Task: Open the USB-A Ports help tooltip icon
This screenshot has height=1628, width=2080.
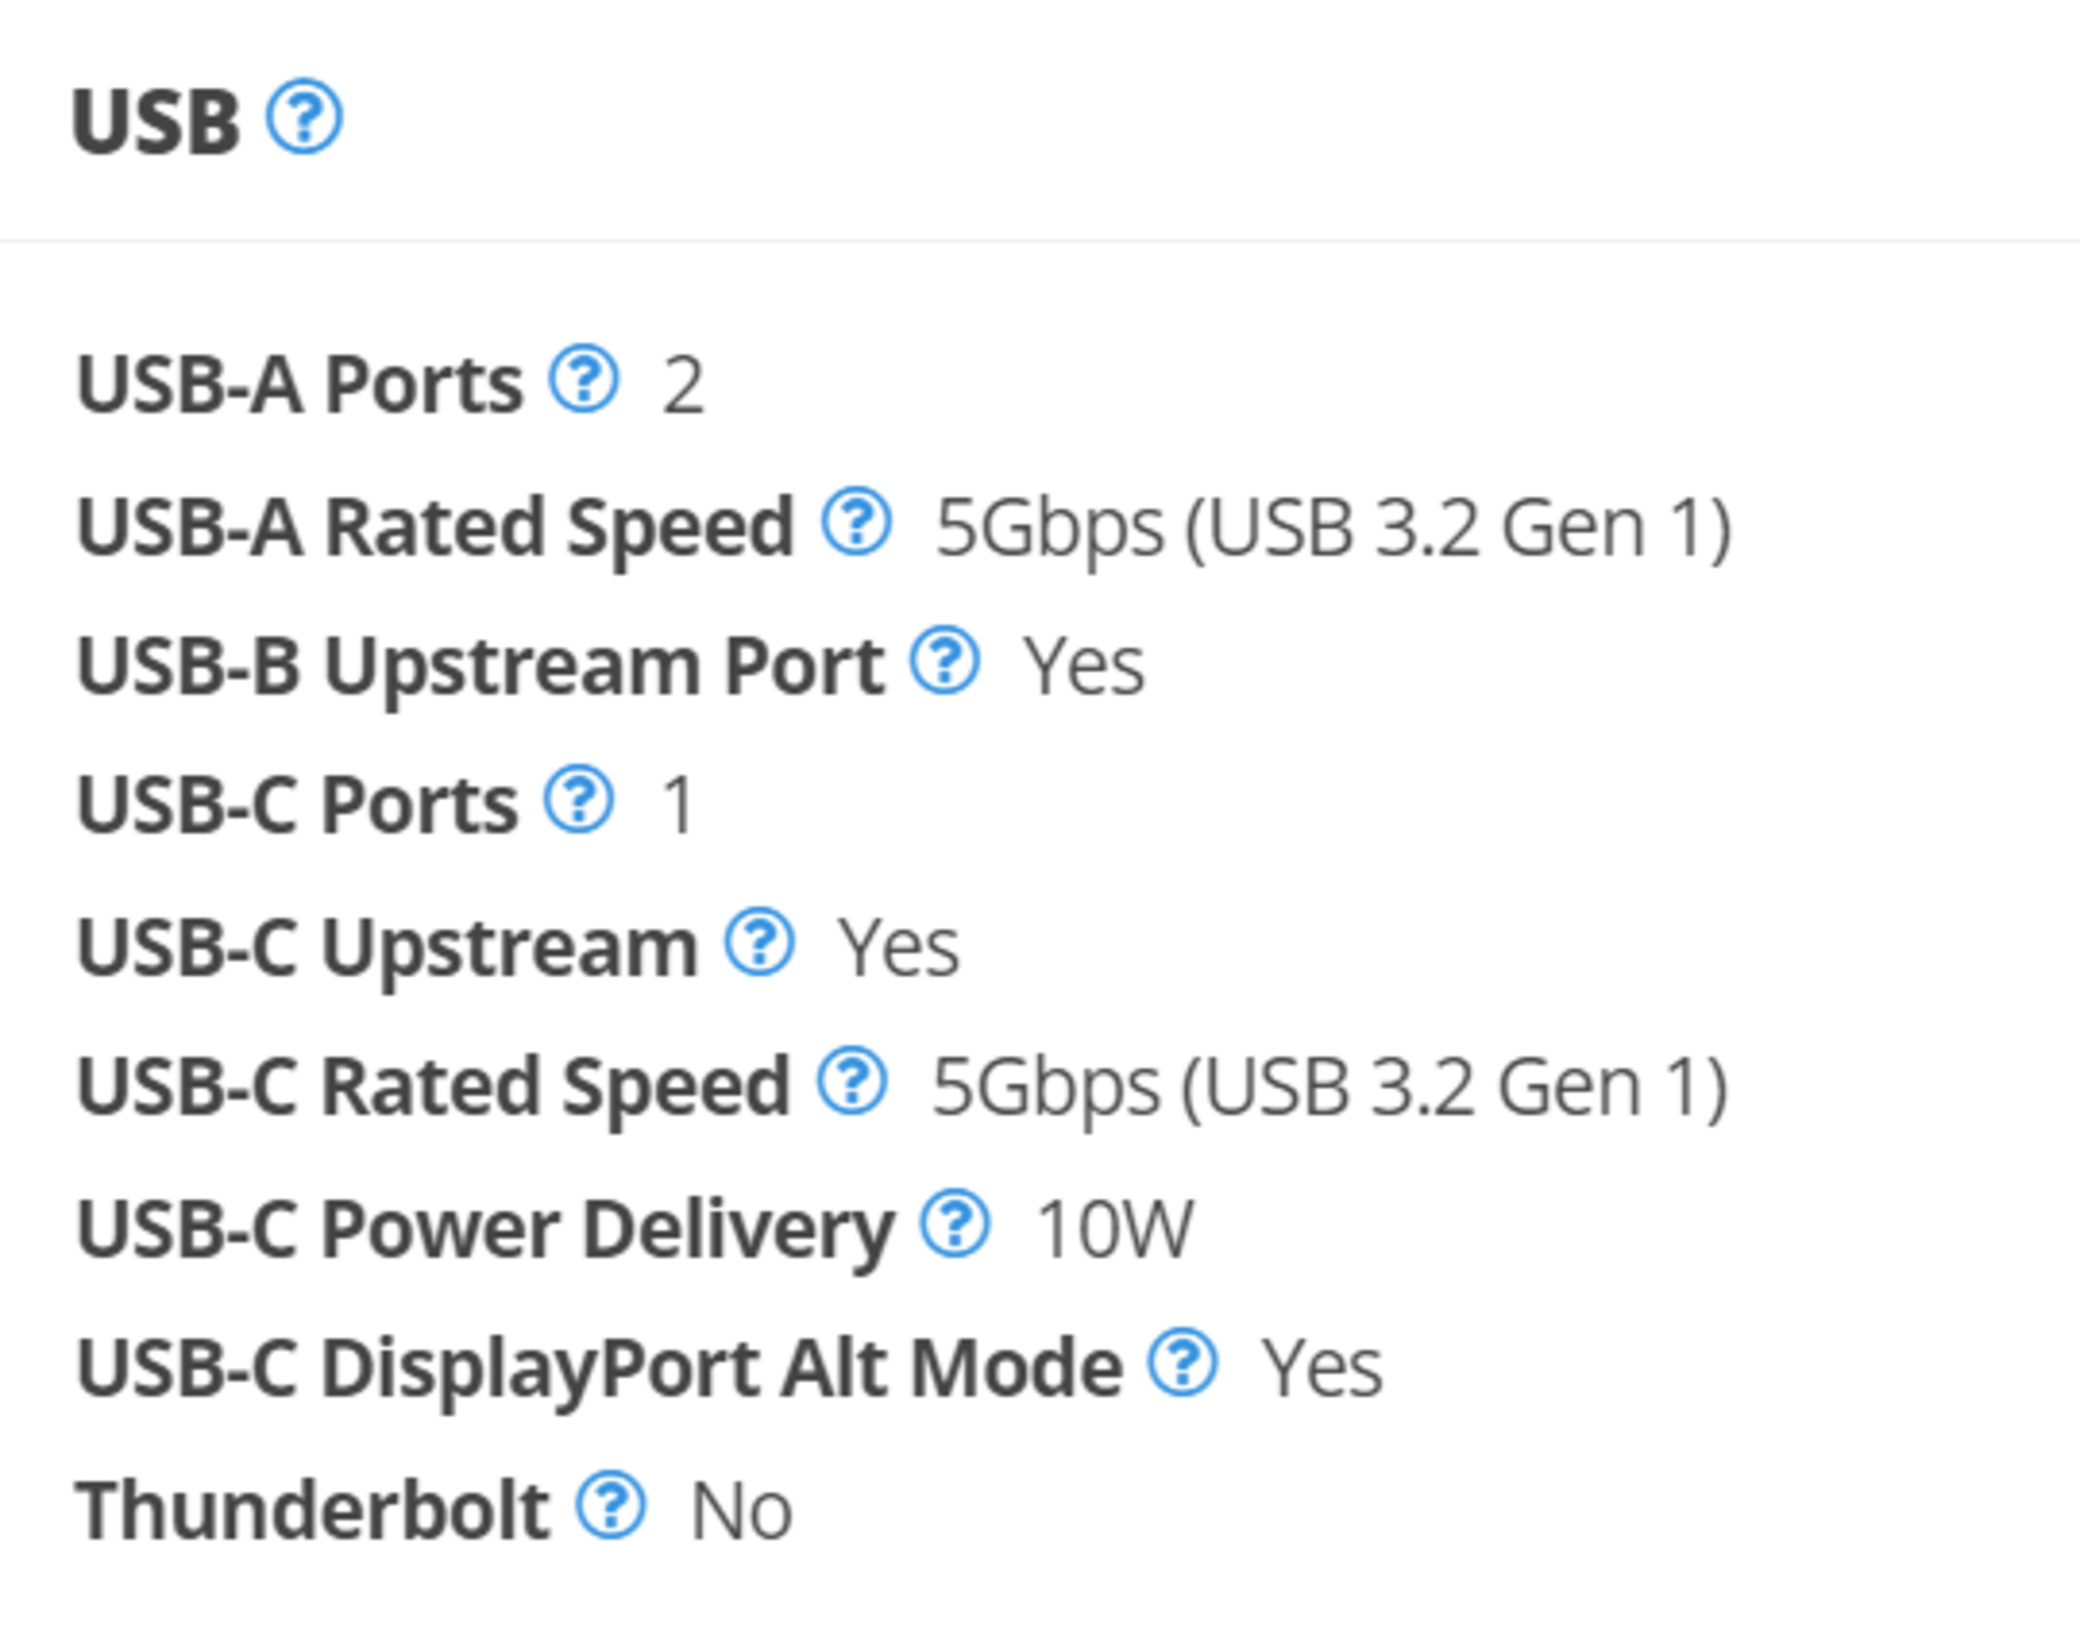Action: 583,379
